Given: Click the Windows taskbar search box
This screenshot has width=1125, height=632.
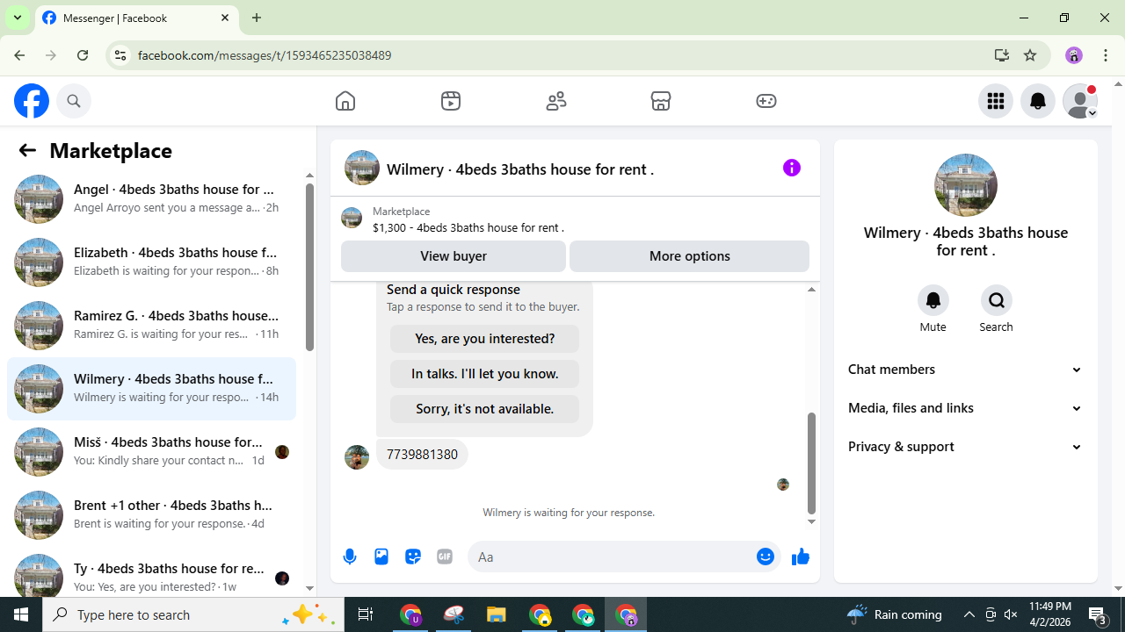Looking at the screenshot, I should tap(193, 614).
